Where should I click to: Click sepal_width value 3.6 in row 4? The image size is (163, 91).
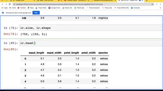(x=60, y=81)
